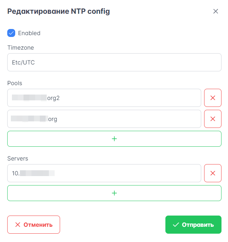The width and height of the screenshot is (228, 242).
Task: Click the Timezone label
Action: click(21, 47)
